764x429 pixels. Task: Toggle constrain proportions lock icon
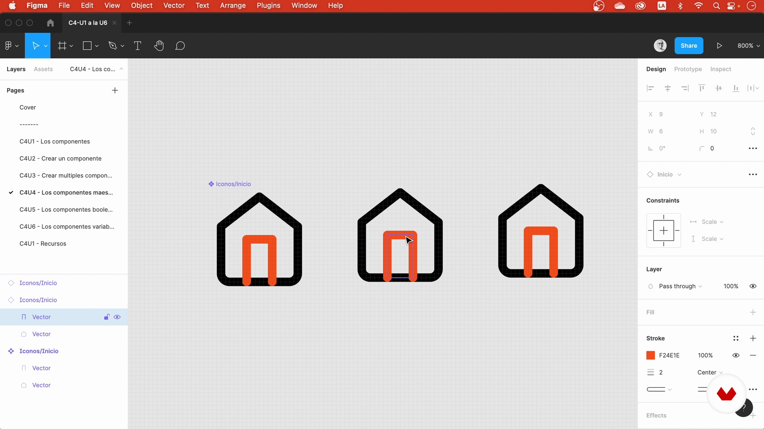tap(753, 131)
